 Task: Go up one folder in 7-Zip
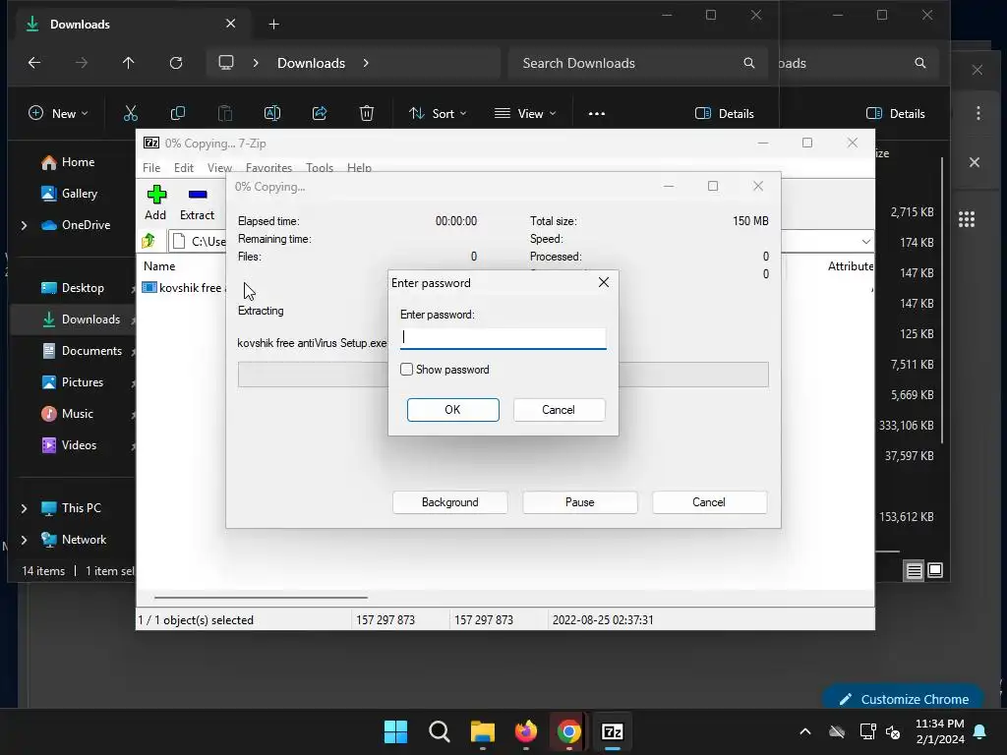[149, 241]
